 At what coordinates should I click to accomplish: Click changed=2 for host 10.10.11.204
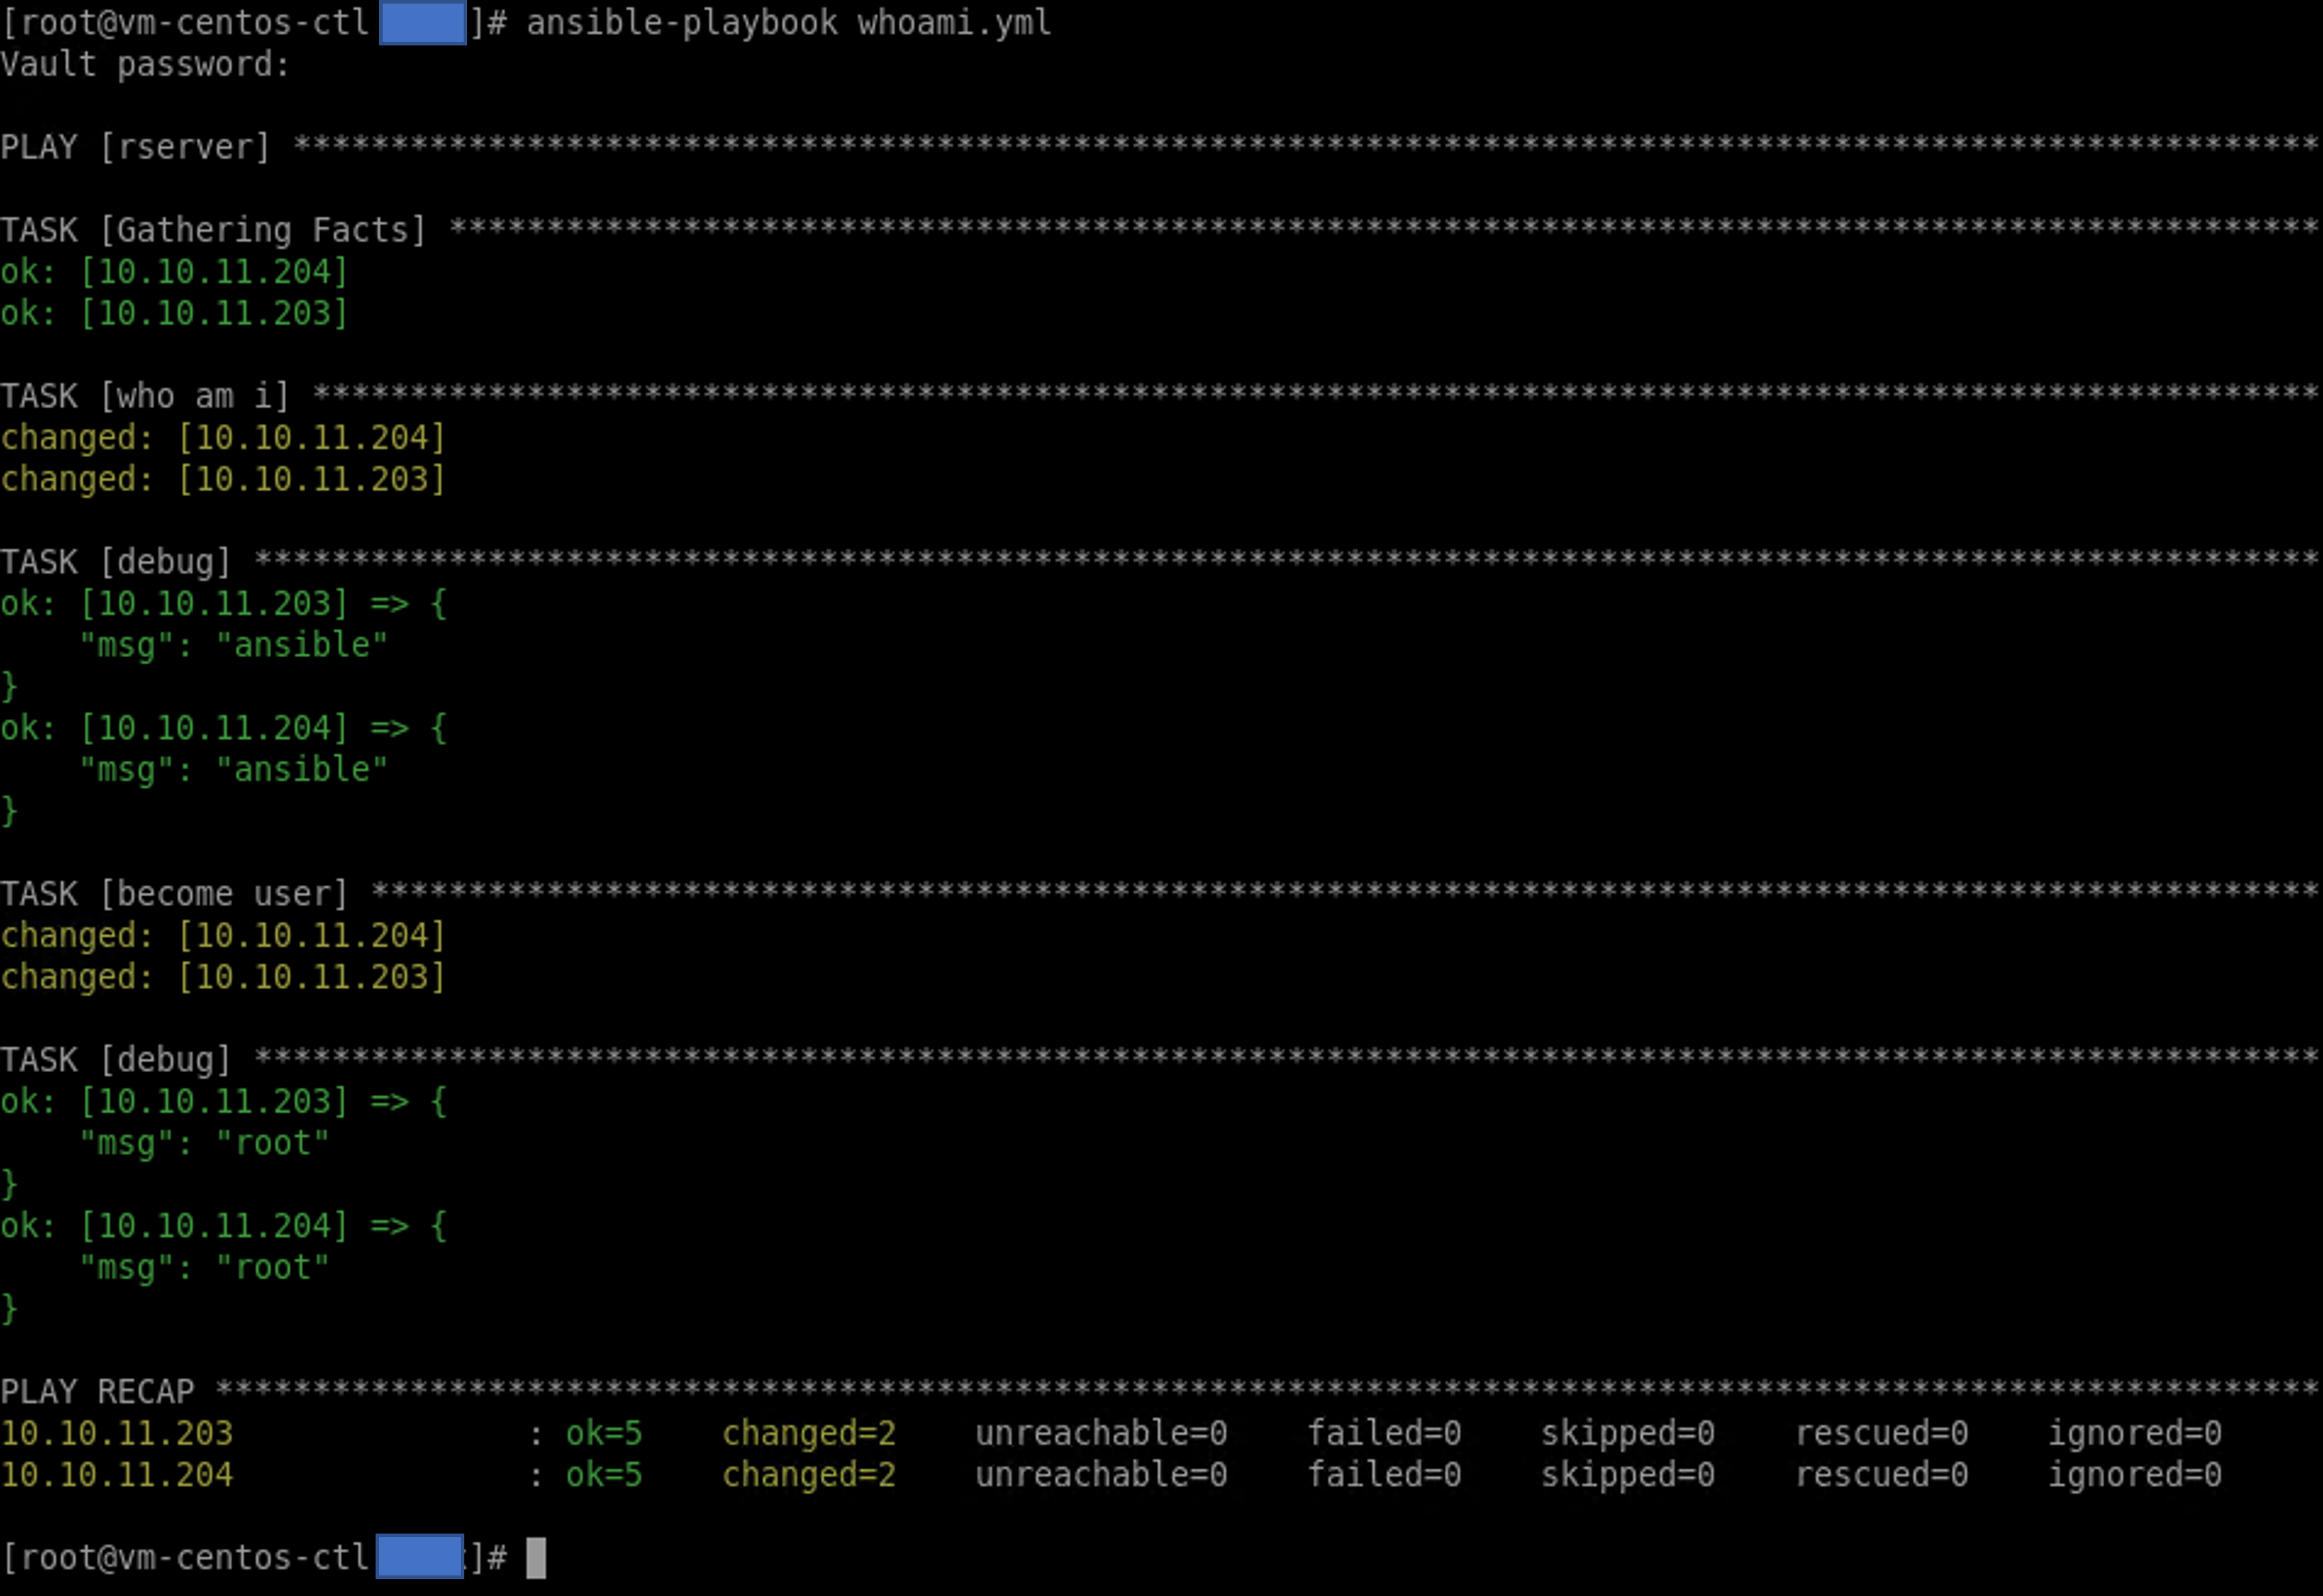click(809, 1474)
